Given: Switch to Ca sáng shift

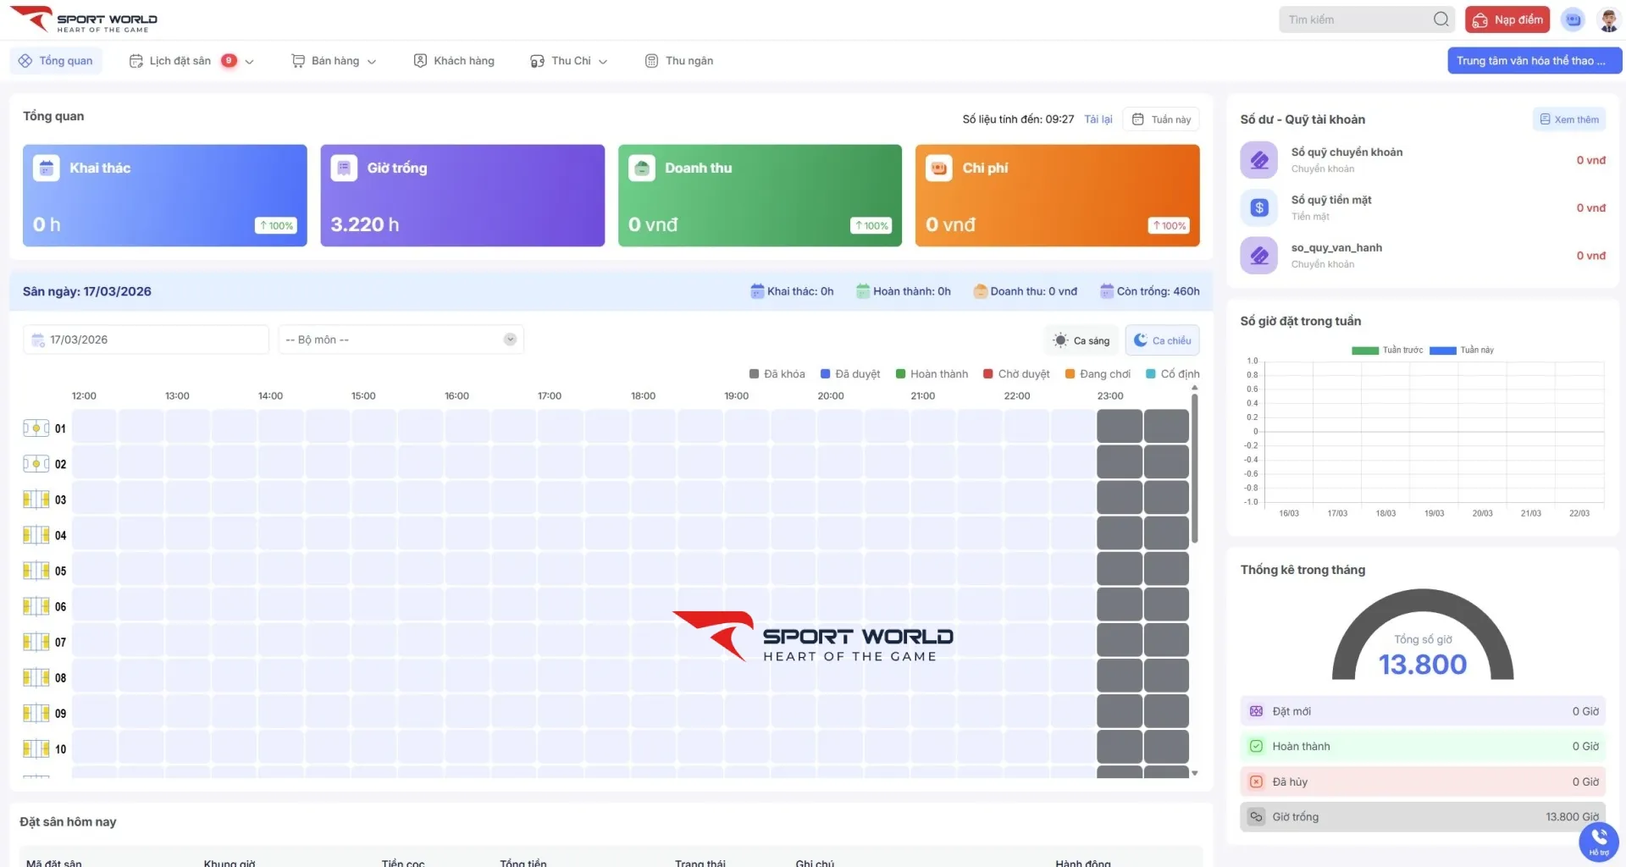Looking at the screenshot, I should pyautogui.click(x=1081, y=340).
